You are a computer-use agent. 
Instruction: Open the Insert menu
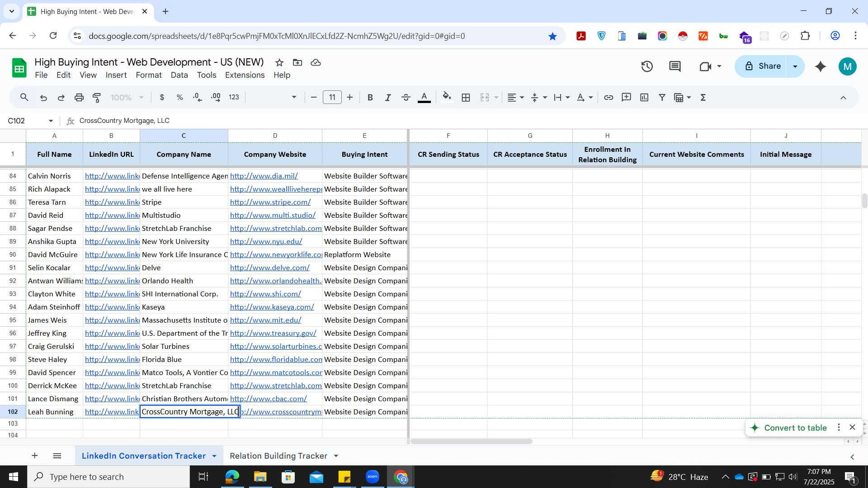(116, 75)
